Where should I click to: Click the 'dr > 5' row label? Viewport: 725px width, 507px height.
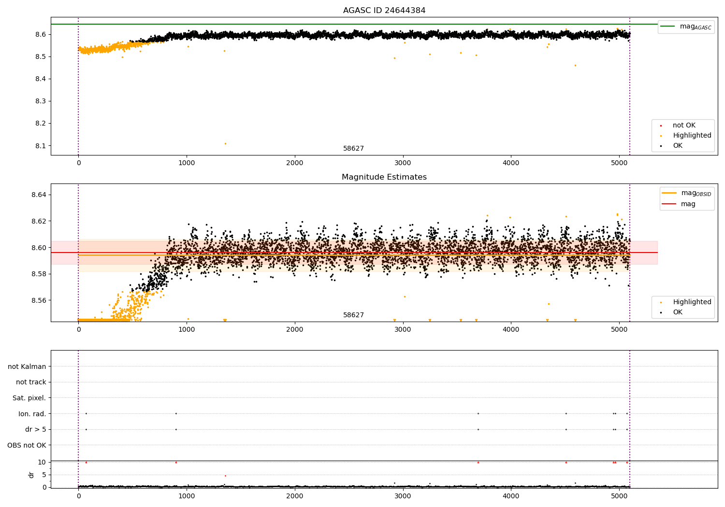(36, 429)
